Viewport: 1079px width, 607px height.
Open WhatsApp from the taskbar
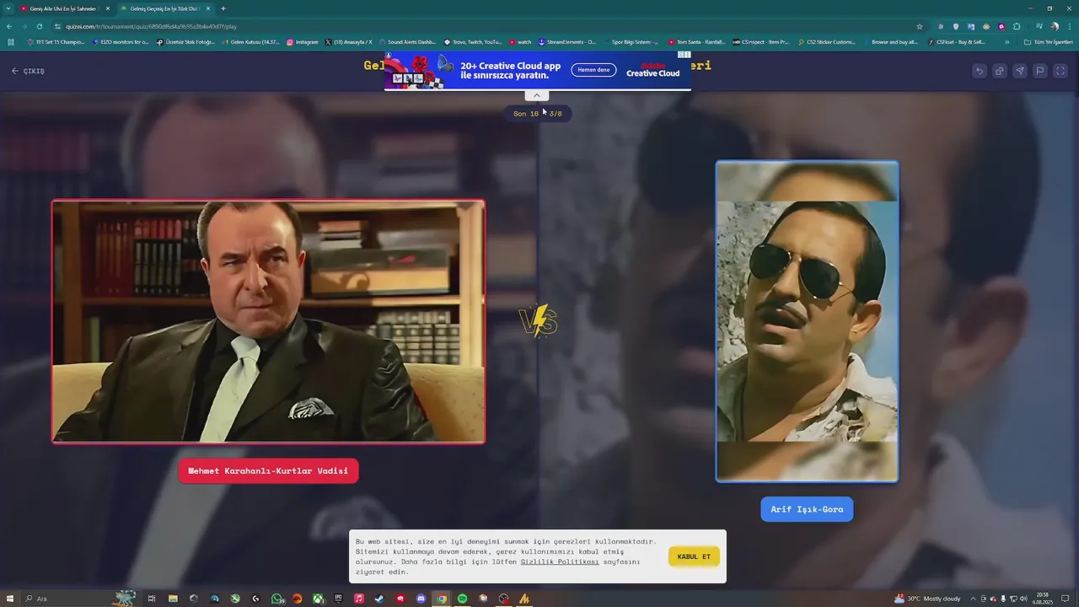[277, 599]
